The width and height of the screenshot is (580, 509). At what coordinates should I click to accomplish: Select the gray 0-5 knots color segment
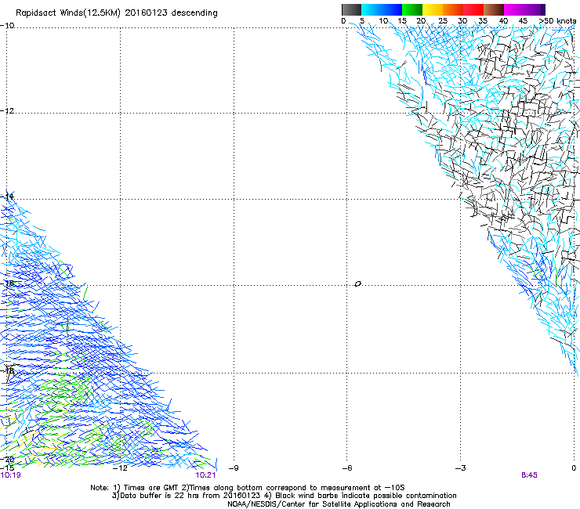(351, 9)
